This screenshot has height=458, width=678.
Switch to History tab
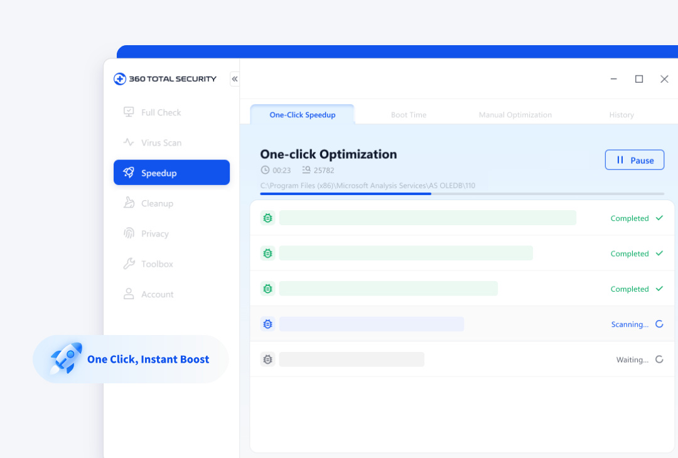(x=621, y=114)
